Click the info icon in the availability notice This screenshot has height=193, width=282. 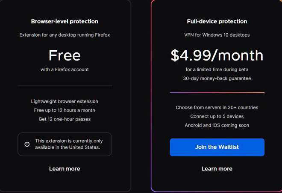[x=27, y=144]
